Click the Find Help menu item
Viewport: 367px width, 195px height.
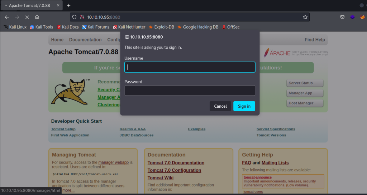pyautogui.click(x=315, y=40)
